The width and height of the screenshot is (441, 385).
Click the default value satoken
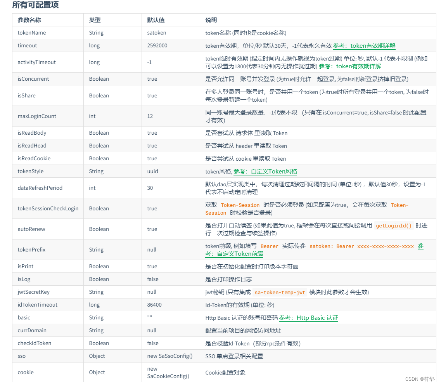[x=157, y=33]
